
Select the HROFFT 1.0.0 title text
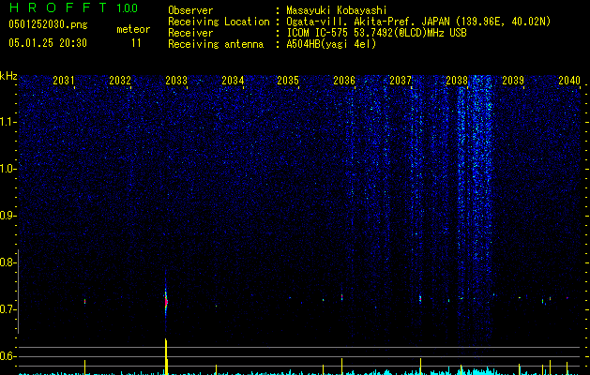tap(73, 7)
